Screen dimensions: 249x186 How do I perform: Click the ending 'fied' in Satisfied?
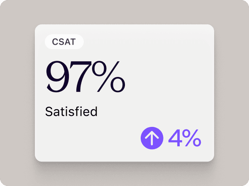[87, 112]
